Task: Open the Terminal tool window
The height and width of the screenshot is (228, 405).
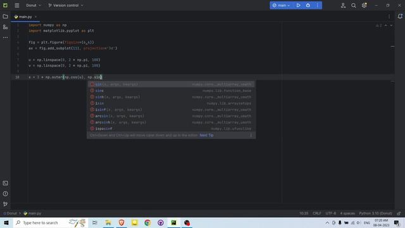Action: pyautogui.click(x=5, y=183)
